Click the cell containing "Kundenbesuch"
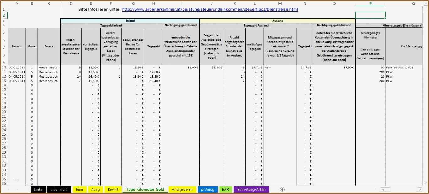429x194 pixels. point(49,67)
